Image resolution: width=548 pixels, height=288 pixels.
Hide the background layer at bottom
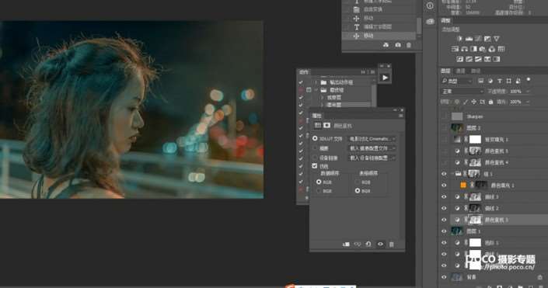[444, 277]
